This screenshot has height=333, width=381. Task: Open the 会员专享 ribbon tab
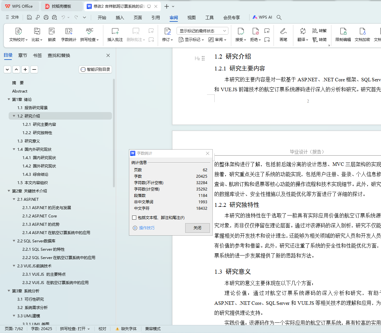[232, 18]
